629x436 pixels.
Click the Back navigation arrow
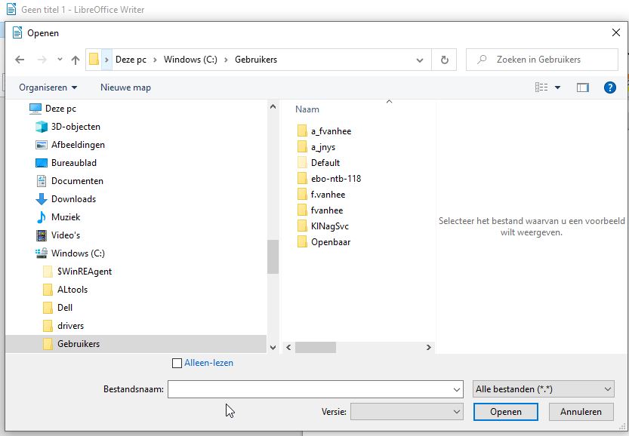coord(20,60)
